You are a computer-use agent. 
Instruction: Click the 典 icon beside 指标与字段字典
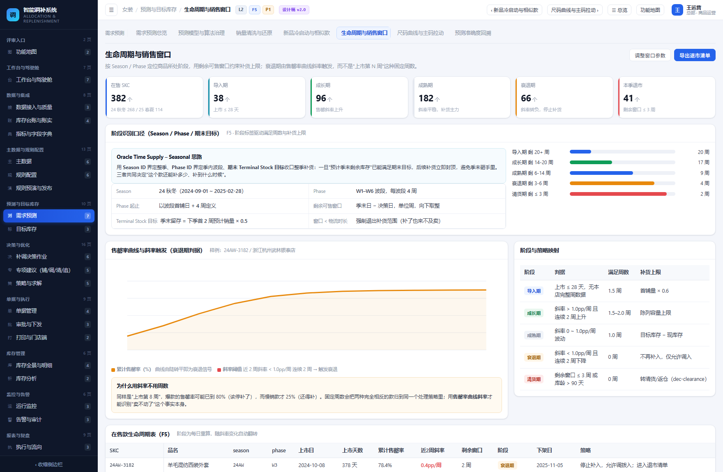click(10, 134)
